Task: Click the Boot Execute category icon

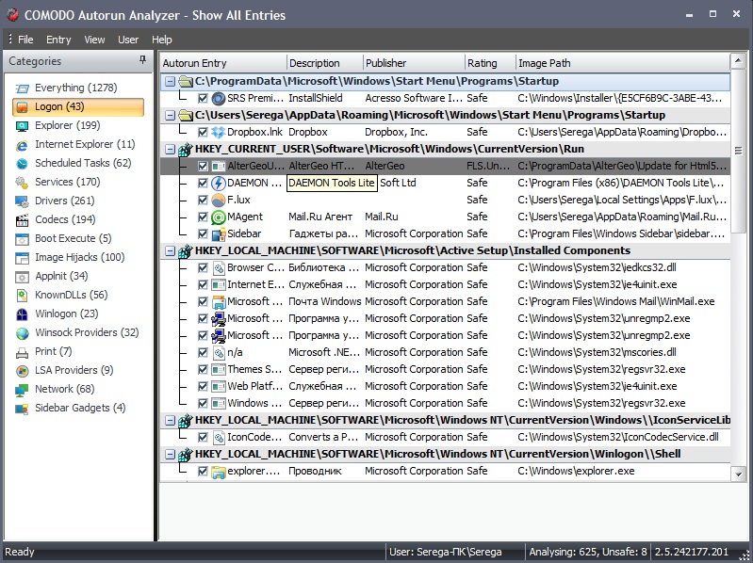Action: point(22,239)
